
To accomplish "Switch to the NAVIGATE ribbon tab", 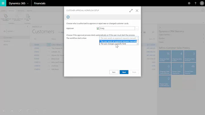I will (21, 11).
